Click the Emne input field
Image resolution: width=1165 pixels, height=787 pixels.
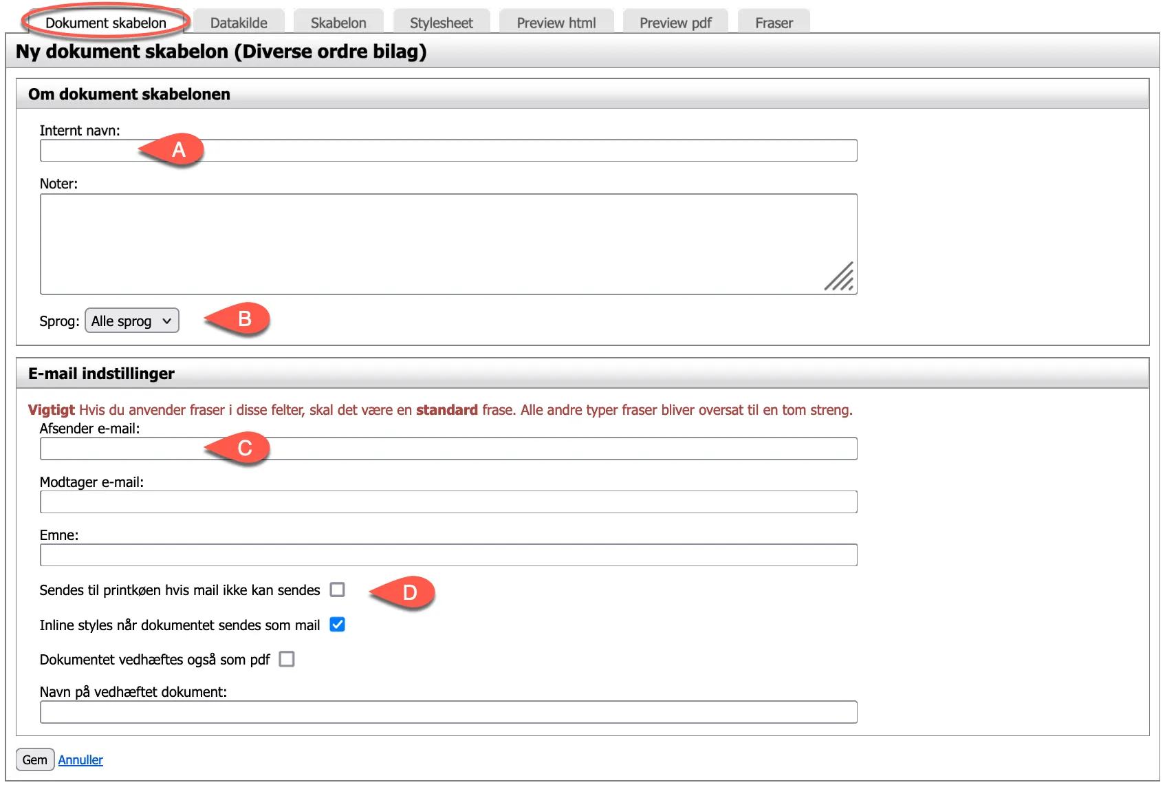point(448,555)
